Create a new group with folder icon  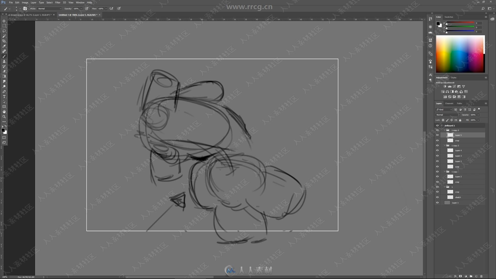point(471,276)
